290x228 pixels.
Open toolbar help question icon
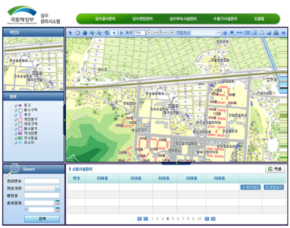284,33
